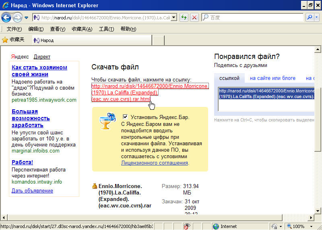Click the 'Работа!' ad link
Viewport: 322px width, 230px height.
22,162
